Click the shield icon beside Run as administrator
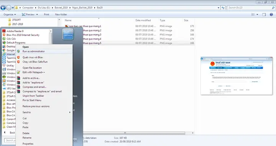Viewport: 276px width, 146px height. pyautogui.click(x=18, y=52)
